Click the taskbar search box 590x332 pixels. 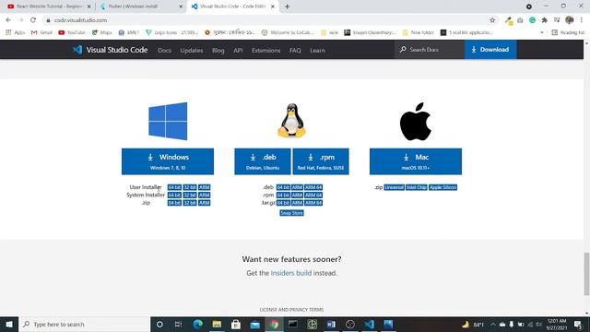pyautogui.click(x=85, y=324)
